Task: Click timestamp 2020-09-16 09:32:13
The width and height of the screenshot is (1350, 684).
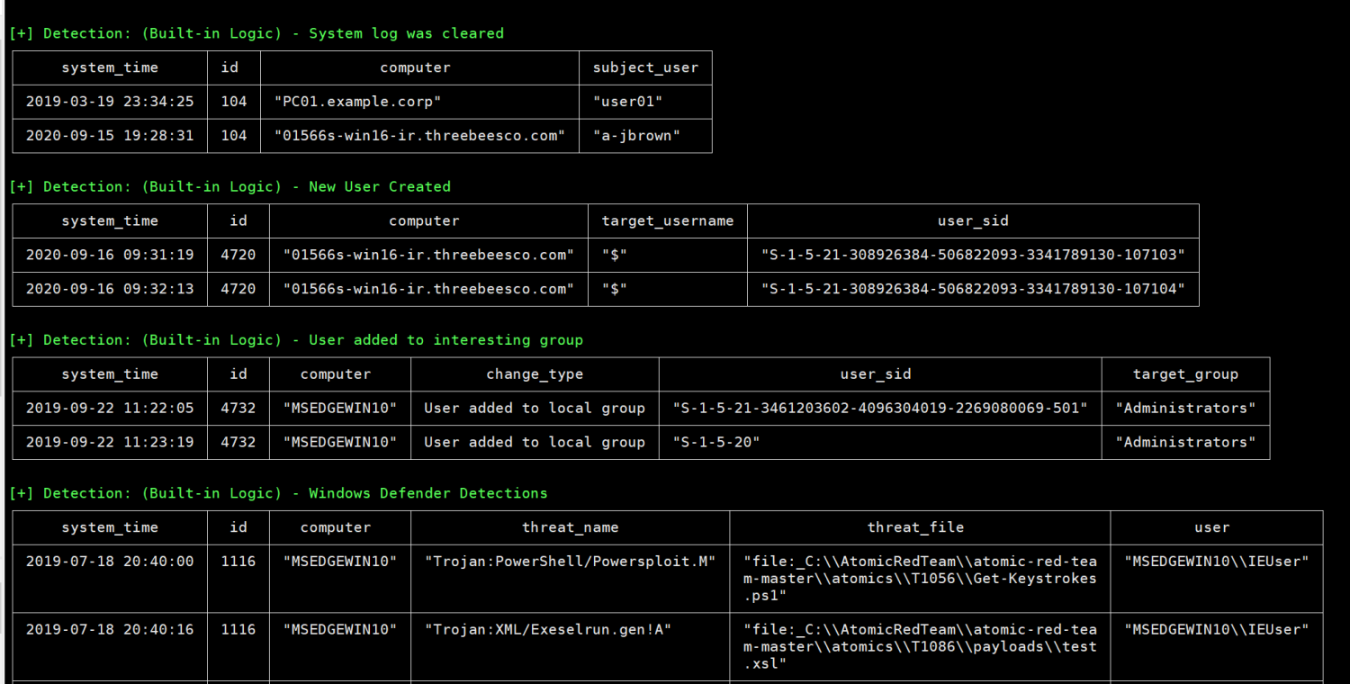Action: click(x=110, y=289)
